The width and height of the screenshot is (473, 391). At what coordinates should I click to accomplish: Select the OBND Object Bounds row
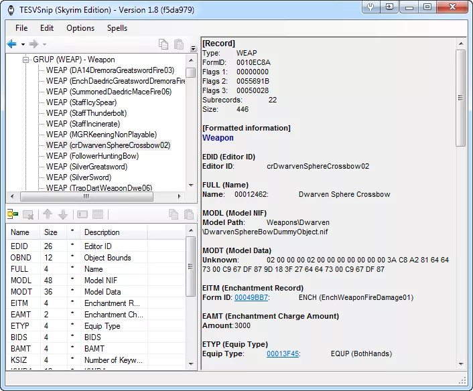(96, 258)
